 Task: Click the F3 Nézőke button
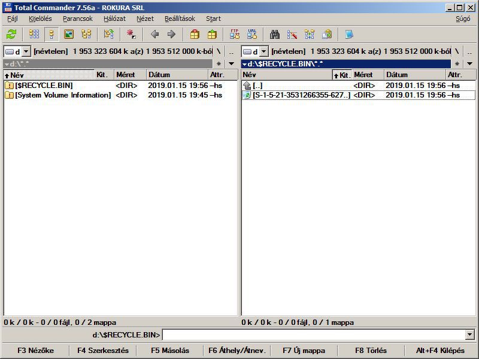click(x=35, y=351)
